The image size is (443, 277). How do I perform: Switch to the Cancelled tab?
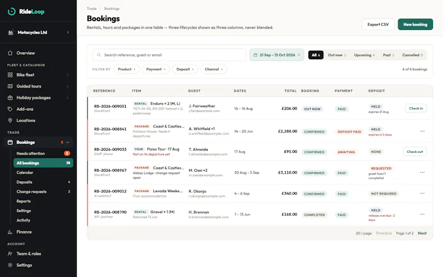413,55
